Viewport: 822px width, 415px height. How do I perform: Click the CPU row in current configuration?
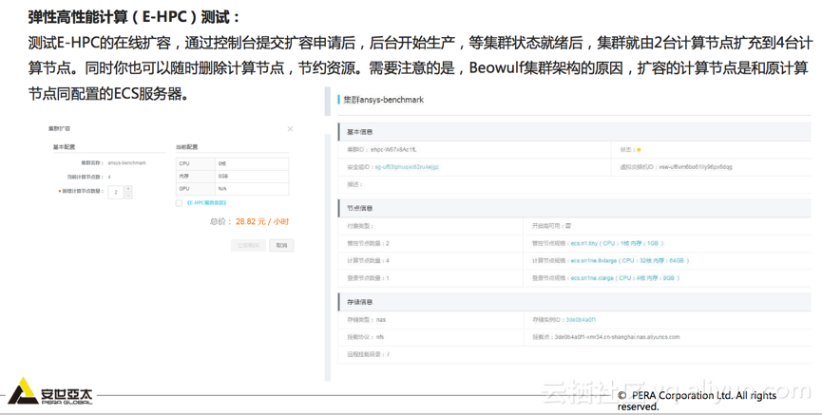[x=232, y=163]
